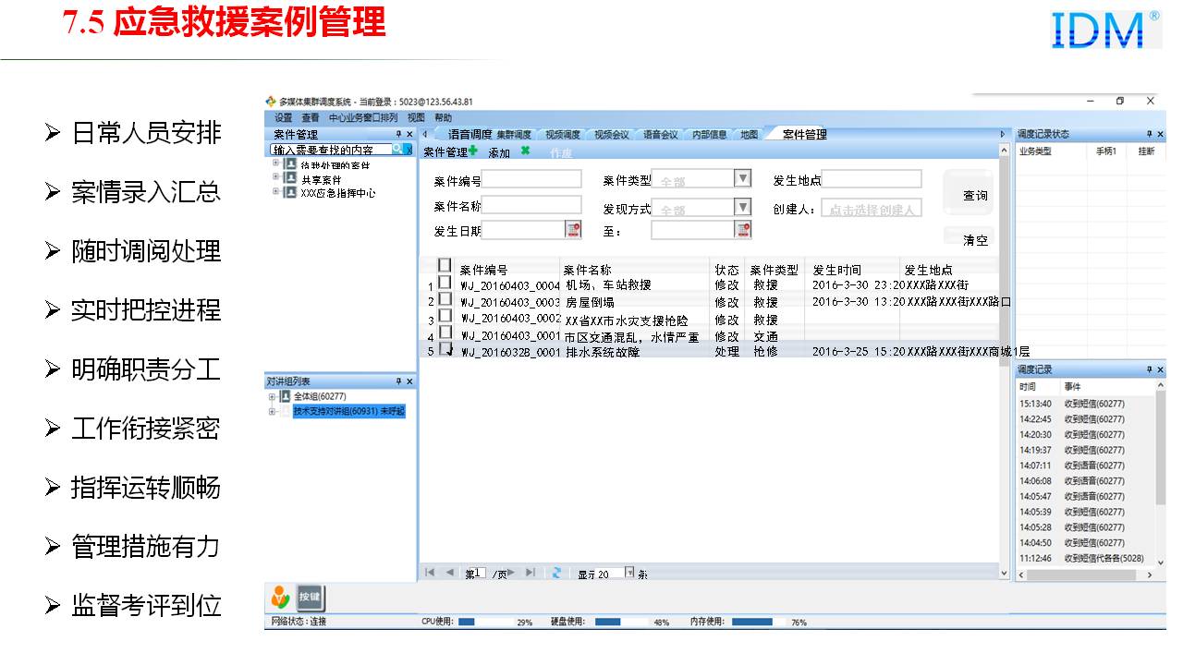
Task: Tick the checkbox for case WJ_20160403_0004
Action: (x=445, y=284)
